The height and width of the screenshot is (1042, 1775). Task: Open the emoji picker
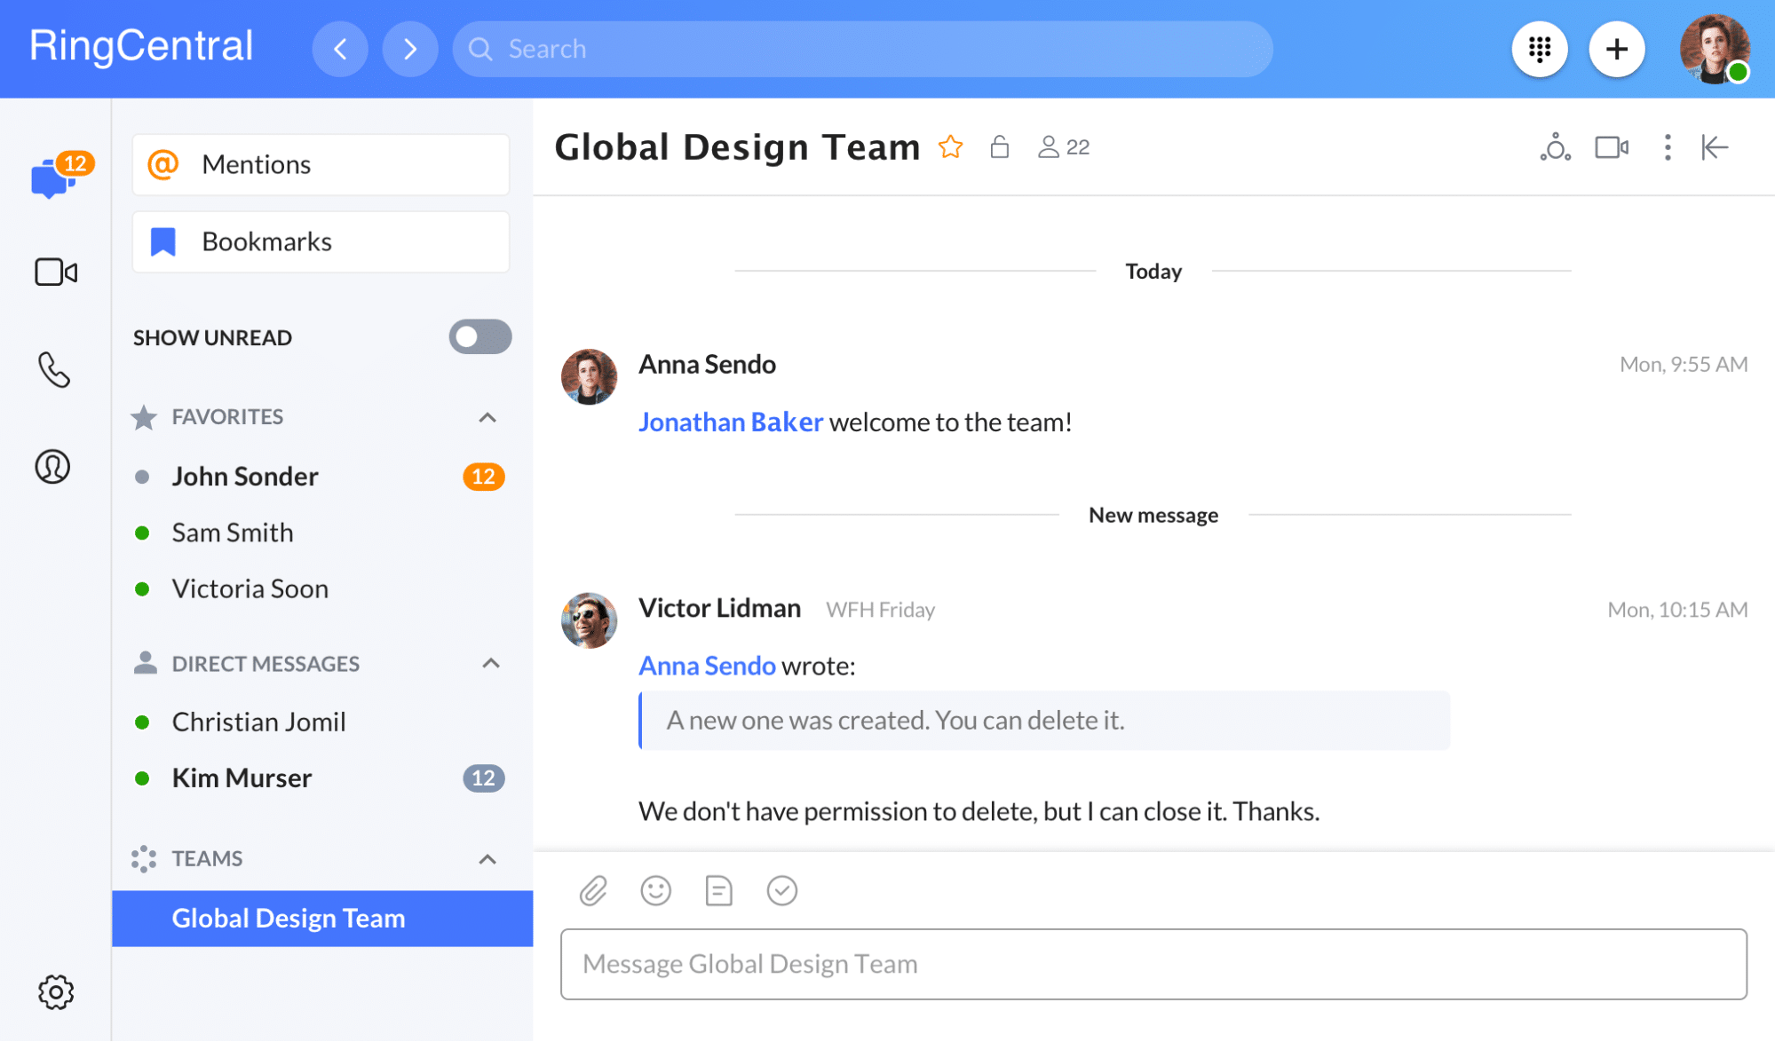tap(656, 890)
